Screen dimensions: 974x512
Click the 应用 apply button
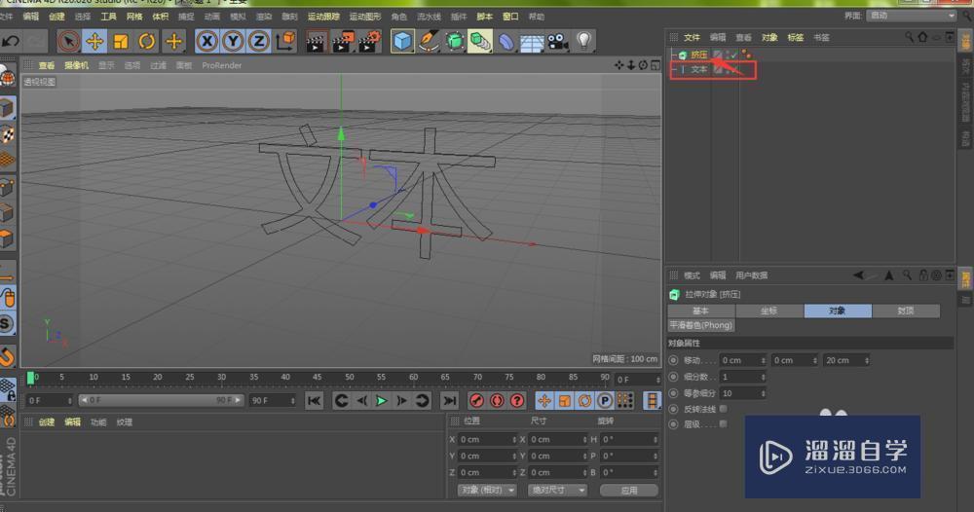tap(628, 490)
